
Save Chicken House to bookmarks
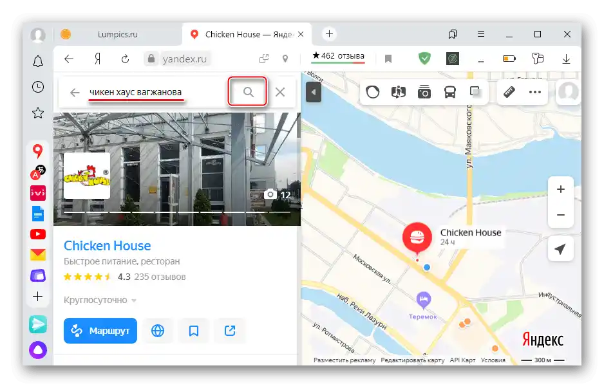194,331
